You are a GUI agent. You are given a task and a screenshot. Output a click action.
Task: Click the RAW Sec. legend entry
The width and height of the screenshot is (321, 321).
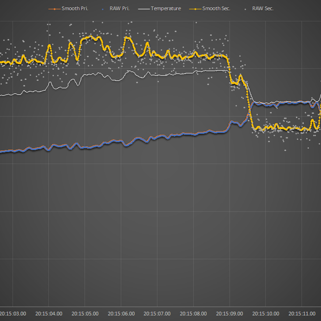click(259, 9)
